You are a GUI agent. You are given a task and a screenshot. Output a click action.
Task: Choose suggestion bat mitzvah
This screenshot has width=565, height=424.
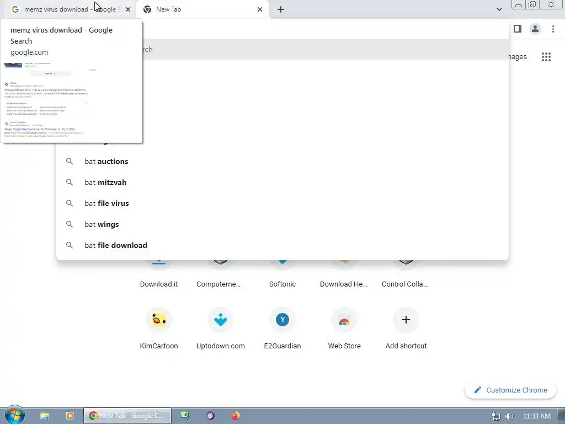(282, 182)
